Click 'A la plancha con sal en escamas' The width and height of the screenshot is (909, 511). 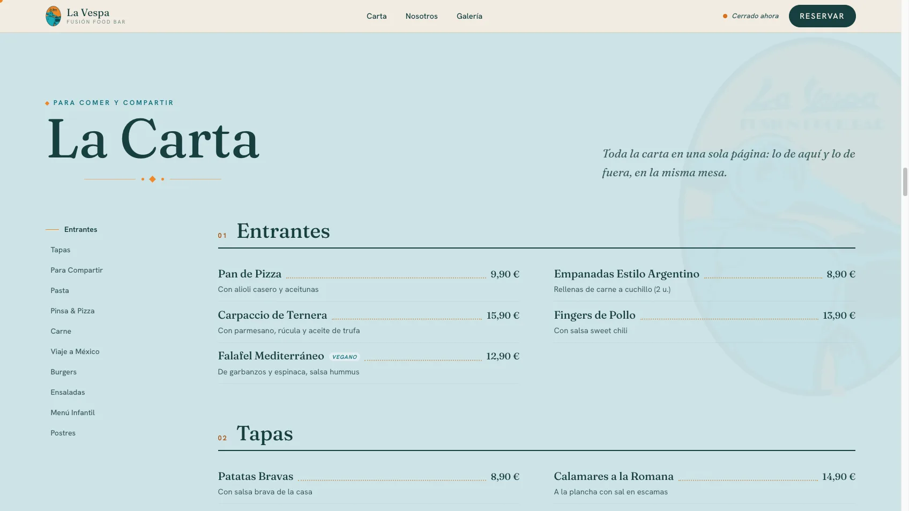point(611,492)
